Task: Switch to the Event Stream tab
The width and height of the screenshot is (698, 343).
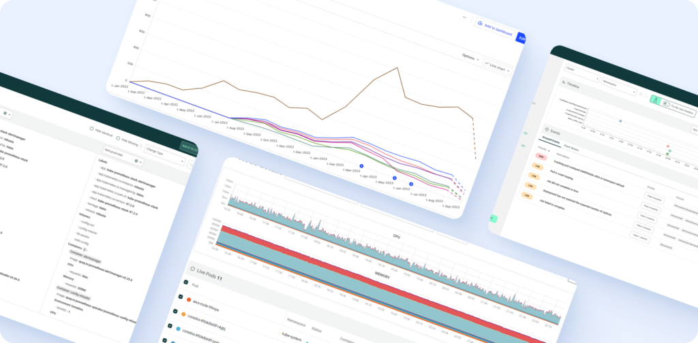Action: click(x=571, y=146)
